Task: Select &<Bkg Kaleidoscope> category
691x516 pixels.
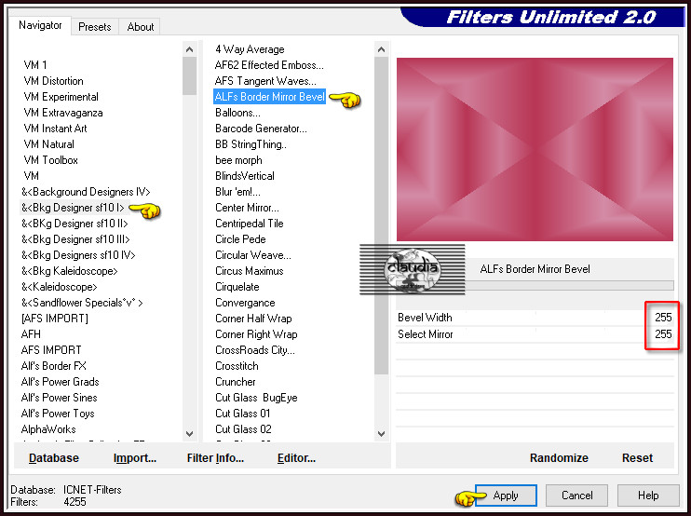Action: point(69,271)
